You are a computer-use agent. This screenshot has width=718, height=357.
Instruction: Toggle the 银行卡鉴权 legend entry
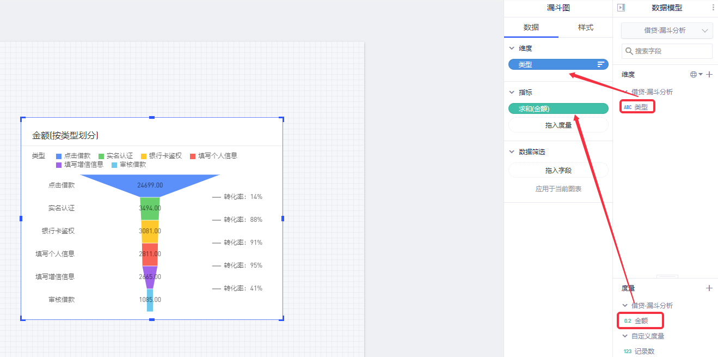(x=161, y=156)
